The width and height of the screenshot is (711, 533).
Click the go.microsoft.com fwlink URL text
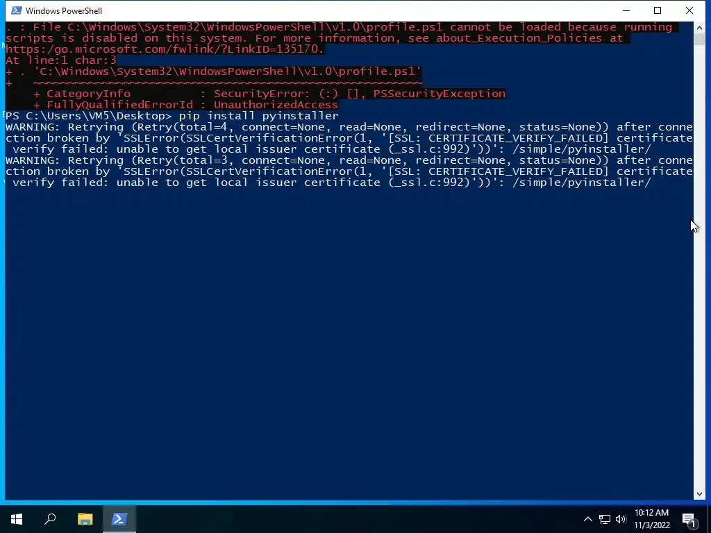click(x=165, y=49)
